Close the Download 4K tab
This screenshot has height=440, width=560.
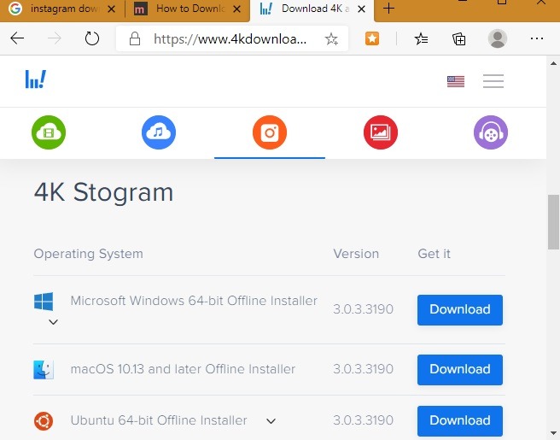(x=361, y=9)
